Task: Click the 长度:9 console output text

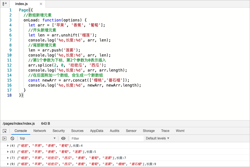Action: [x=151, y=164]
